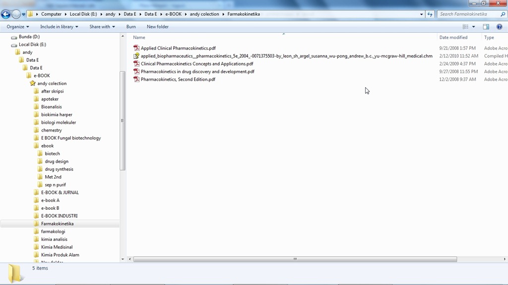Click the Forward navigation arrow button

pyautogui.click(x=16, y=14)
